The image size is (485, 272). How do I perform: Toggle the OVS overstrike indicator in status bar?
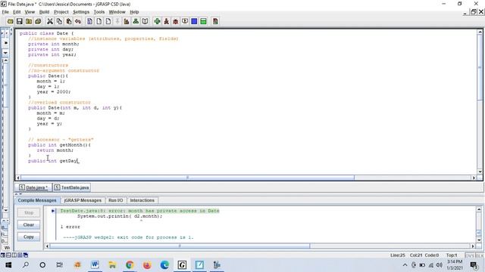pos(469,255)
